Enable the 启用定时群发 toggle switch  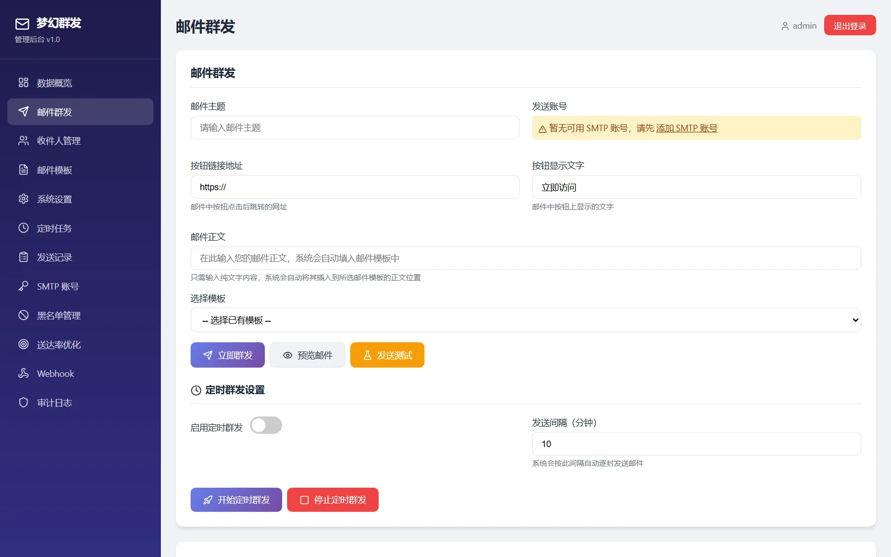[266, 425]
